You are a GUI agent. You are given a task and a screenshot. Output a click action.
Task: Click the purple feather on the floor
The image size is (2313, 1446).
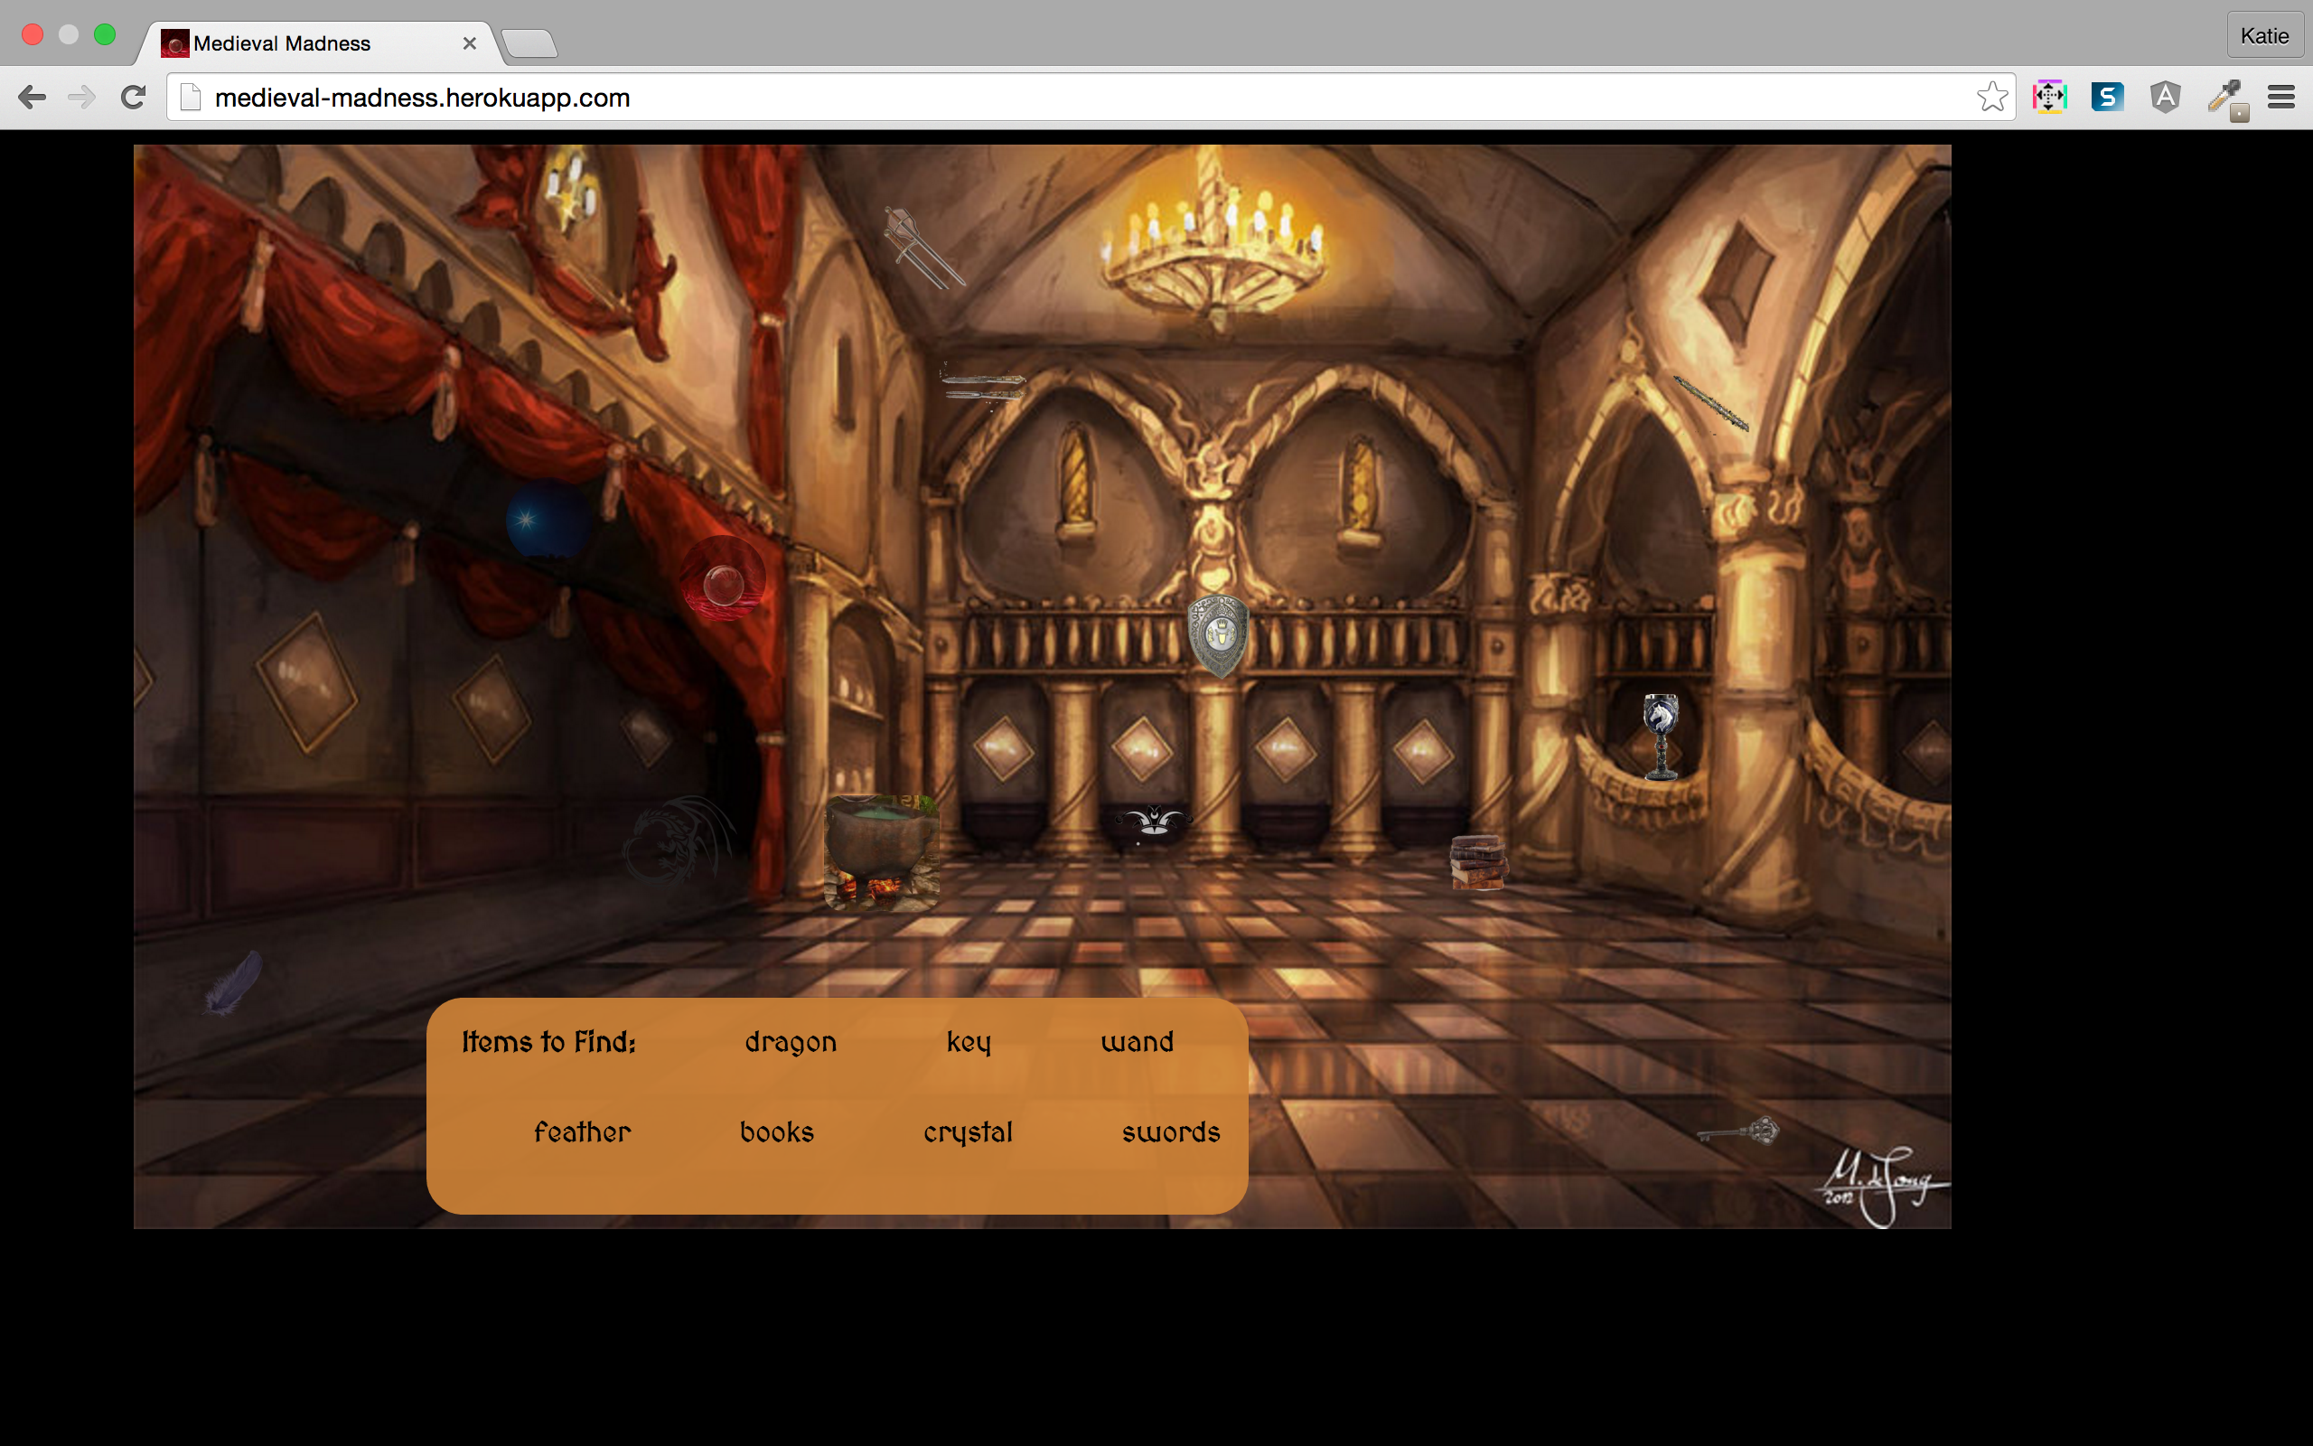coord(233,982)
